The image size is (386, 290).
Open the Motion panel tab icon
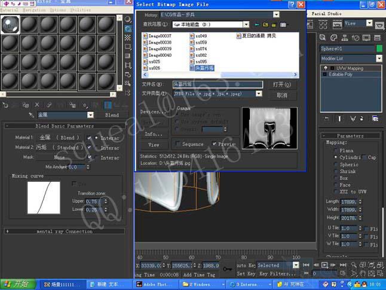[356, 38]
